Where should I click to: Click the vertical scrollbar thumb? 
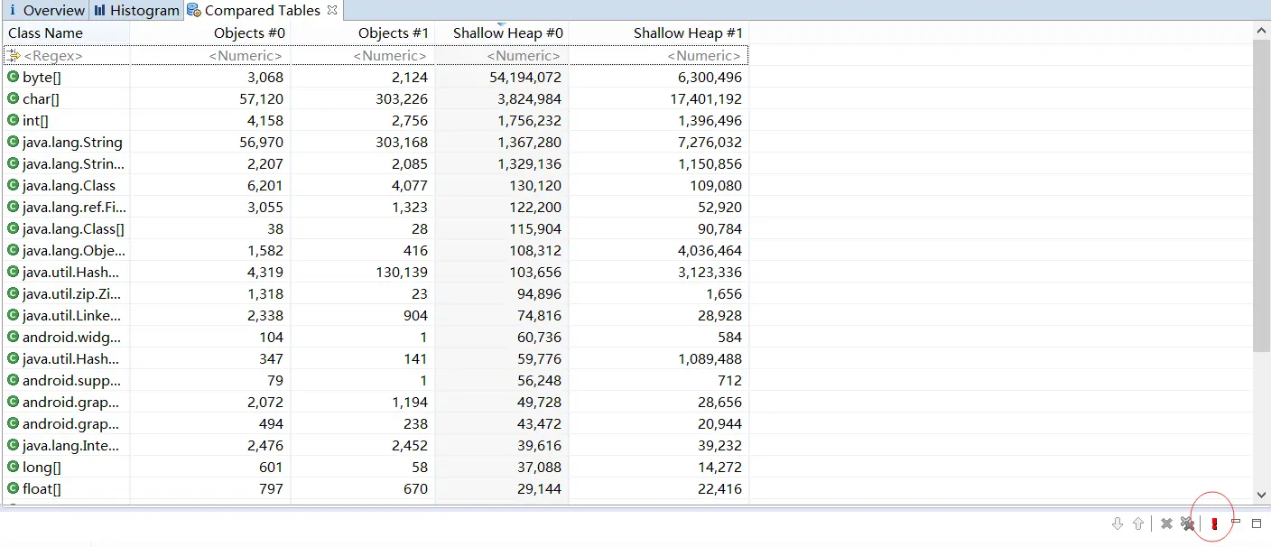(1262, 196)
